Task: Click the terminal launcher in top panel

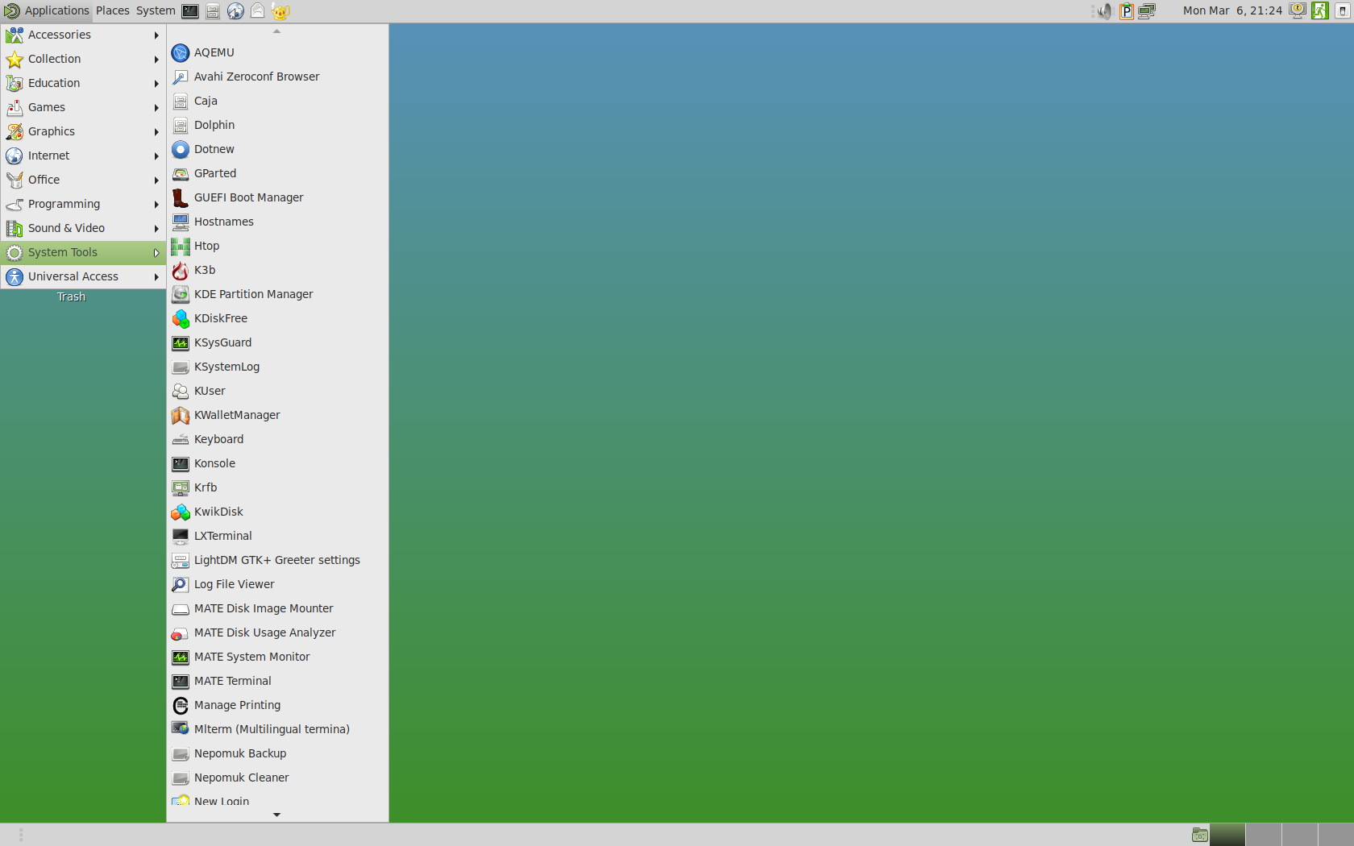Action: [x=190, y=10]
